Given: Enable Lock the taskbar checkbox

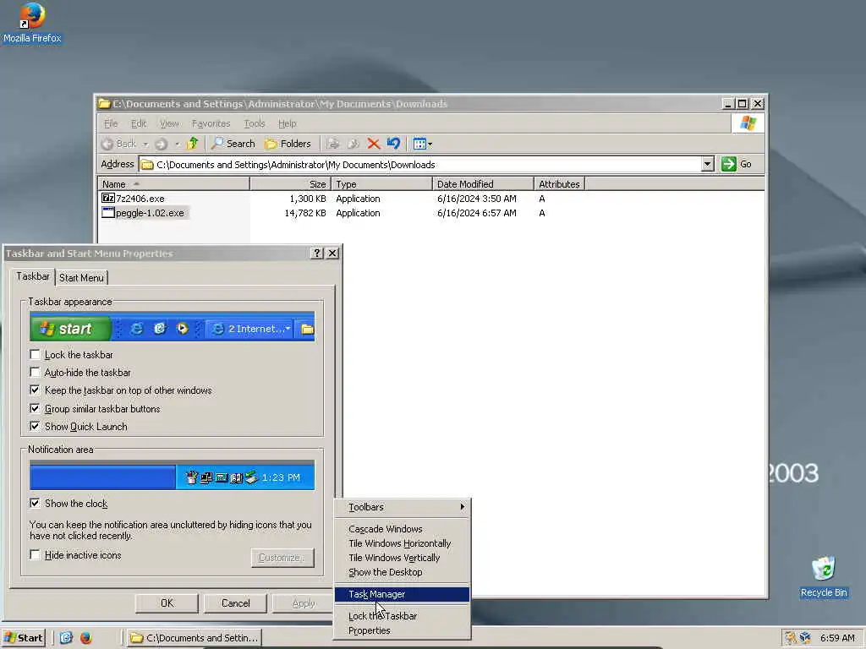Looking at the screenshot, I should (x=35, y=354).
